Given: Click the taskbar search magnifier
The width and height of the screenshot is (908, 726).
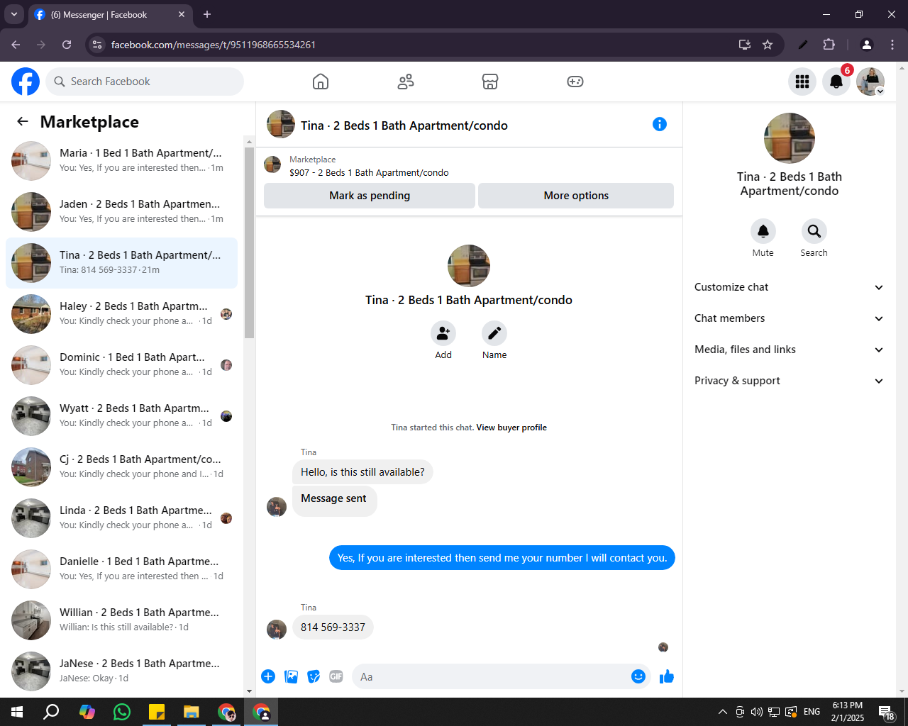Looking at the screenshot, I should click(51, 712).
